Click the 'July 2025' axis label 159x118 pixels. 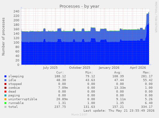click(x=50, y=68)
